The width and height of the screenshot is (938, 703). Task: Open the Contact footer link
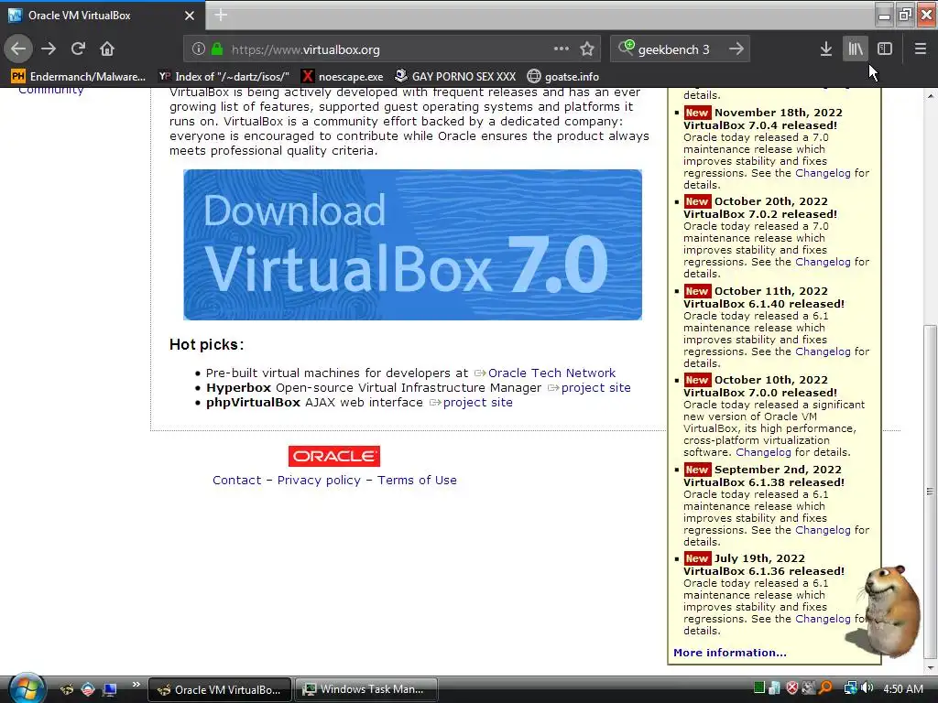[237, 480]
